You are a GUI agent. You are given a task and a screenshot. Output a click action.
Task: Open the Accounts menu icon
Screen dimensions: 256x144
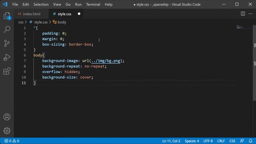pyautogui.click(x=7, y=117)
